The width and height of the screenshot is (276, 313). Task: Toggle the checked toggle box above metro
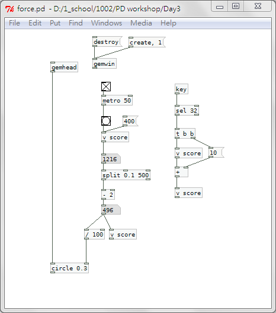coord(106,87)
